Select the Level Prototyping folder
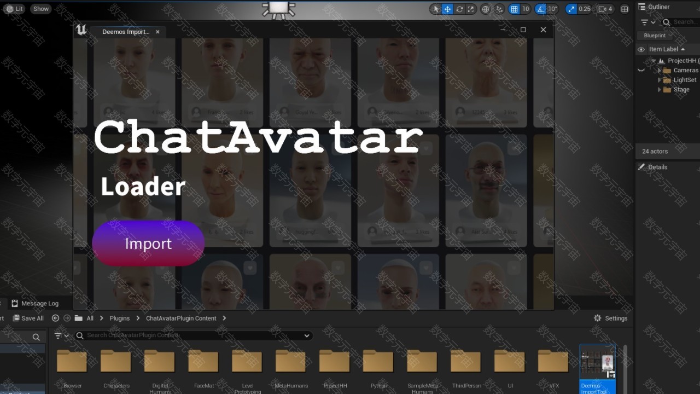Viewport: 700px width, 394px height. click(247, 371)
